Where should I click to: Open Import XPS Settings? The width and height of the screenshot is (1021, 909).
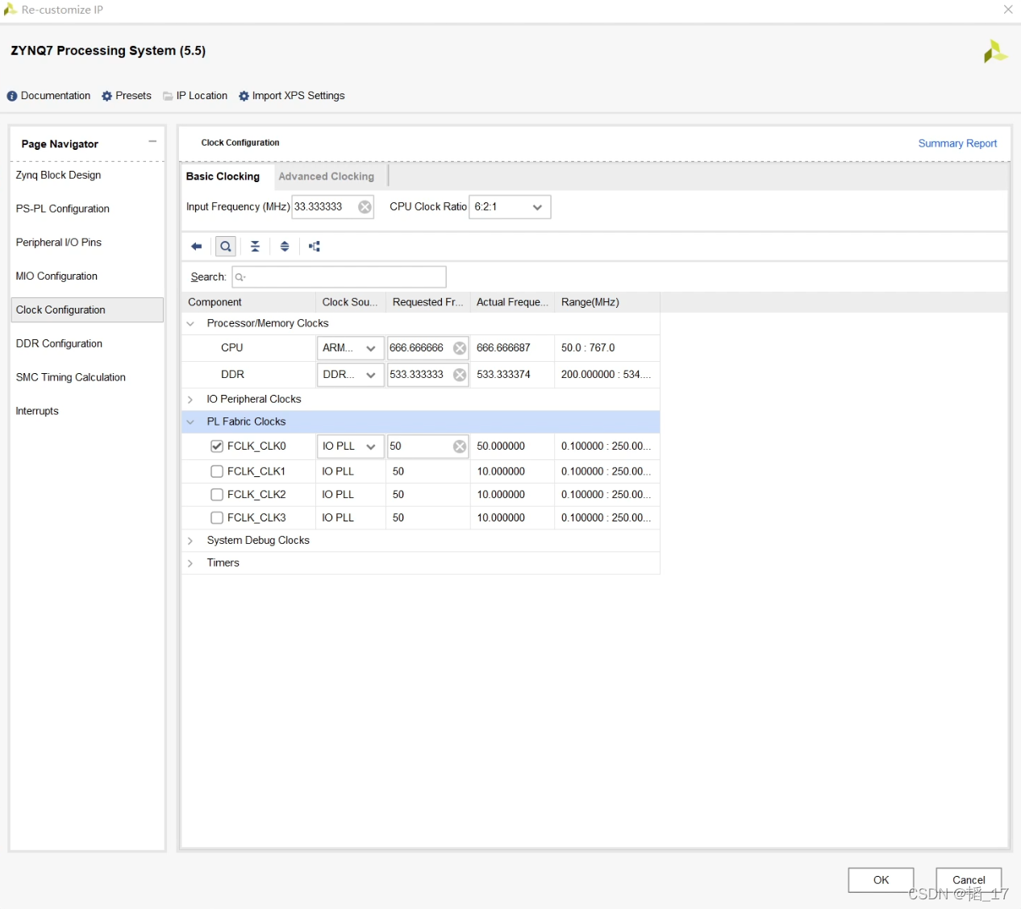click(x=292, y=96)
